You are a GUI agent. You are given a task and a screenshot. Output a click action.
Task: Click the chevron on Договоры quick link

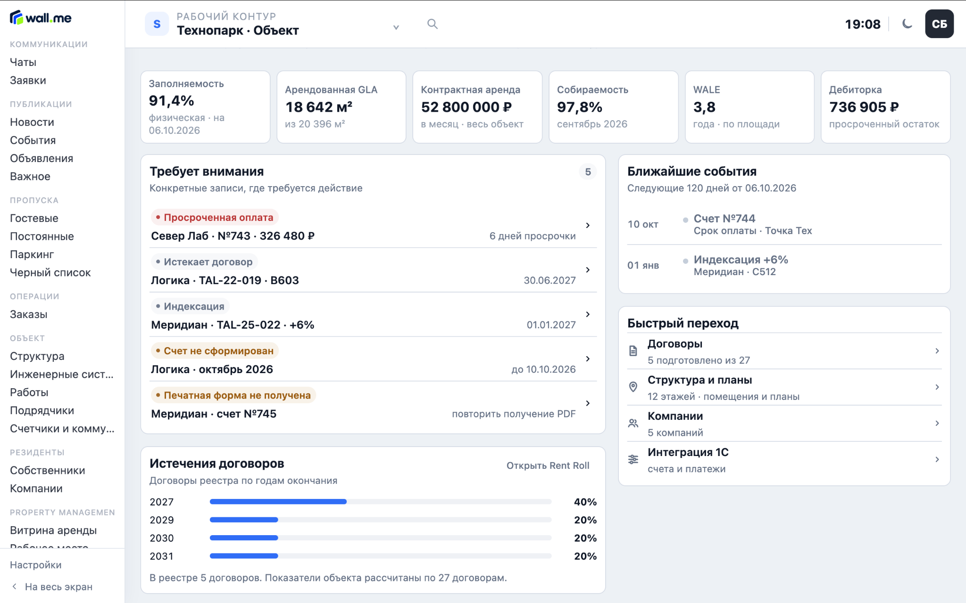(937, 351)
